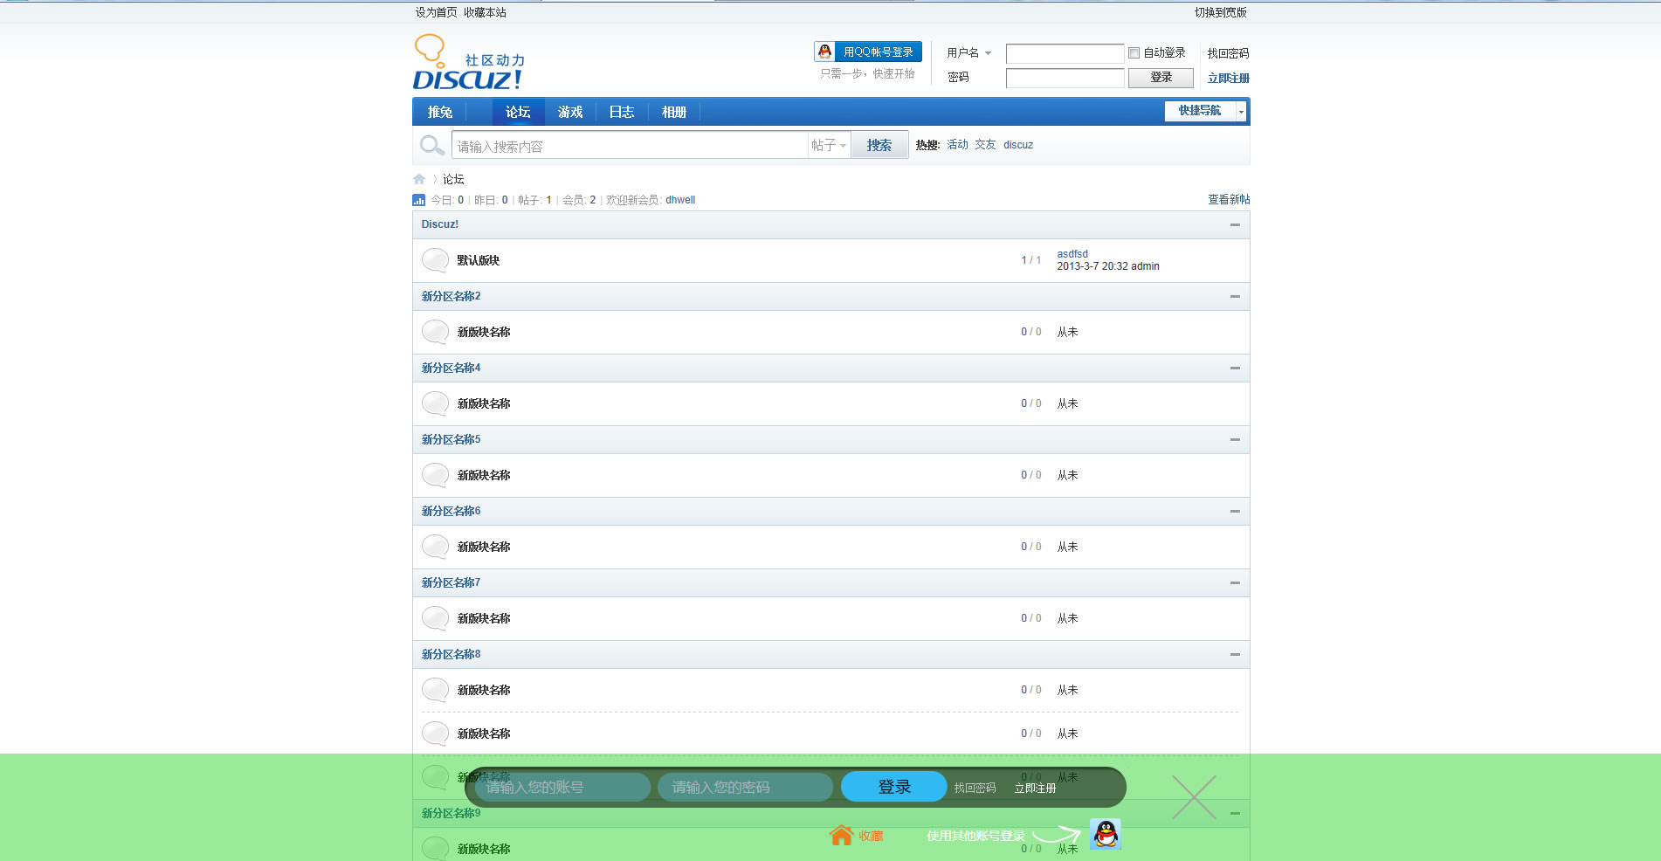
Task: Click the 交友 hot search link
Action: point(985,145)
